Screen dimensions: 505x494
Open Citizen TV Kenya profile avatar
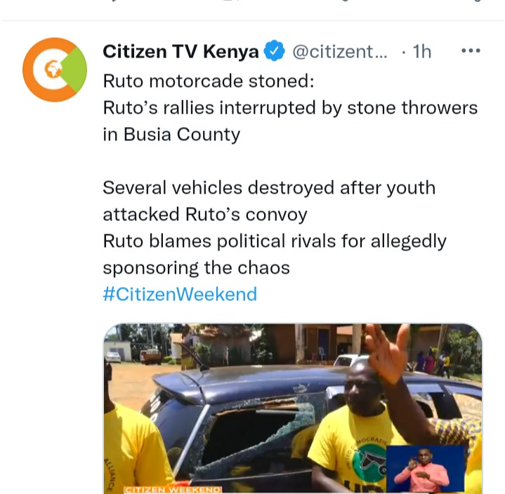point(54,69)
